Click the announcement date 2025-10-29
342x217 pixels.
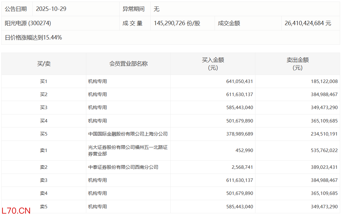(x=51, y=9)
